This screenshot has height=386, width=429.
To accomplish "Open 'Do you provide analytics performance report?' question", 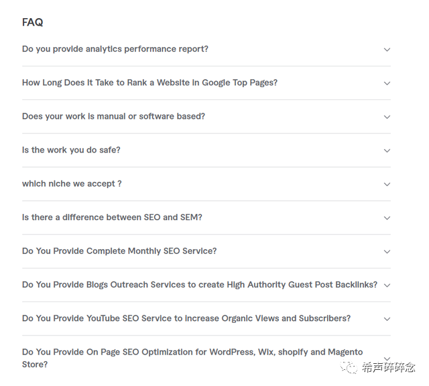I will 115,49.
